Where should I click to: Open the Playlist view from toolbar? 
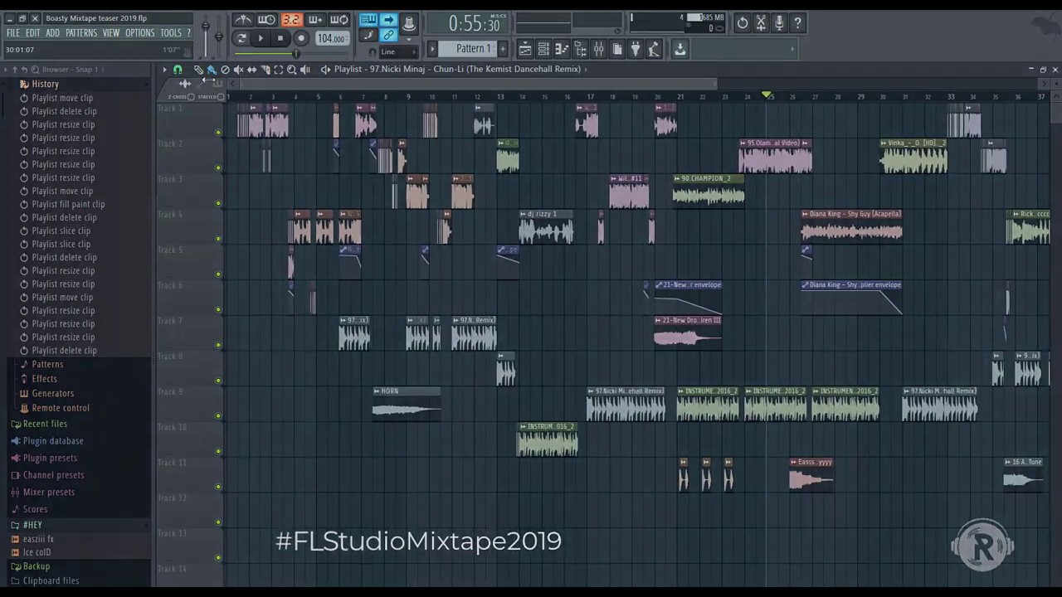tap(525, 50)
